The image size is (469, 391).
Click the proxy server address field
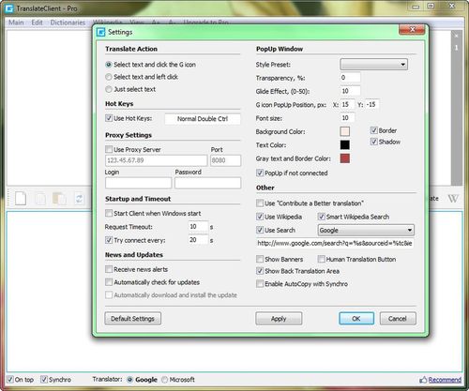(157, 160)
